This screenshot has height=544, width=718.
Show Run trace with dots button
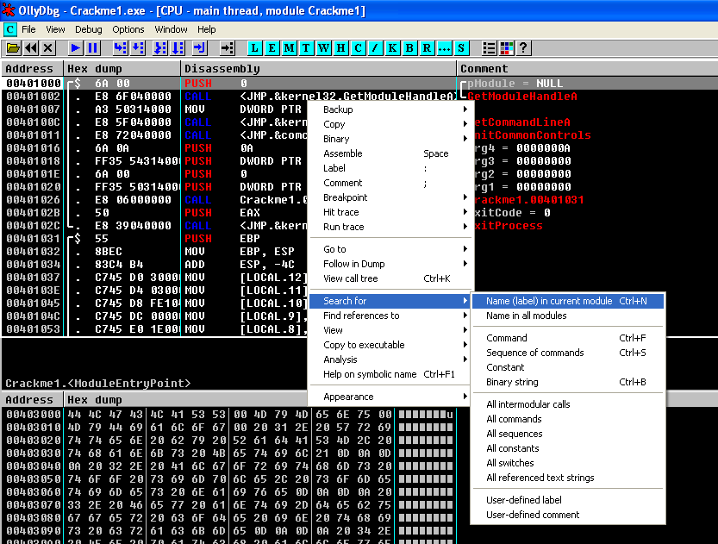tap(444, 48)
